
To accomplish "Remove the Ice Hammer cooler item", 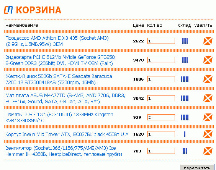I will [x=208, y=151].
